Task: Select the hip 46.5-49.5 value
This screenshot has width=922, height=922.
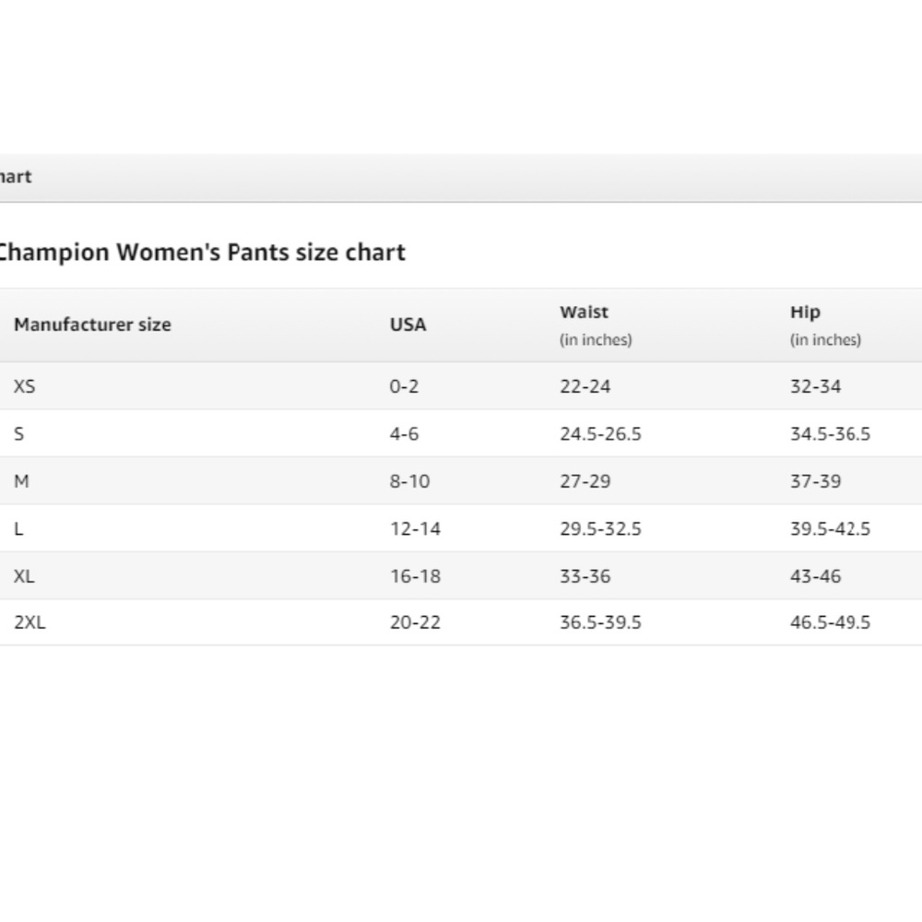Action: pyautogui.click(x=831, y=622)
